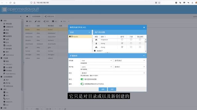Open OMV-Extras item in sidebar
Image resolution: width=197 pixels, height=110 pixels.
click(9, 55)
